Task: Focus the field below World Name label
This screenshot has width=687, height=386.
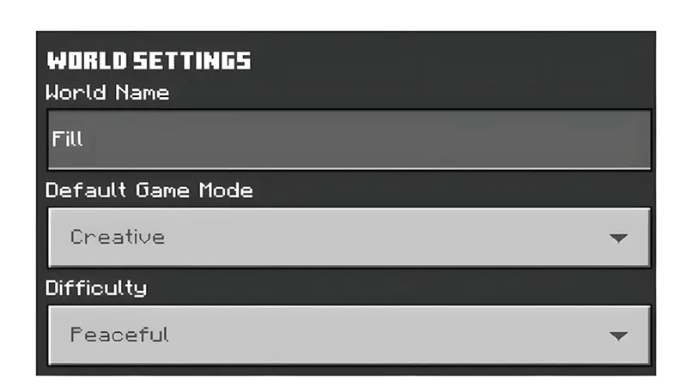Action: 349,139
